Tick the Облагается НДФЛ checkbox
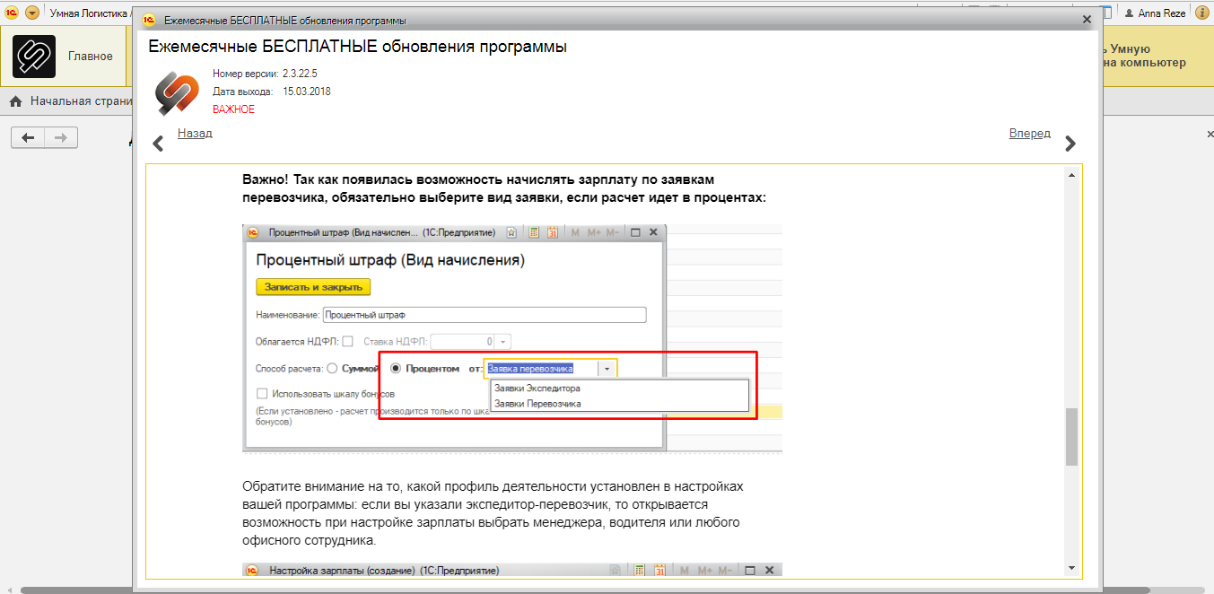Image resolution: width=1214 pixels, height=594 pixels. [x=347, y=341]
